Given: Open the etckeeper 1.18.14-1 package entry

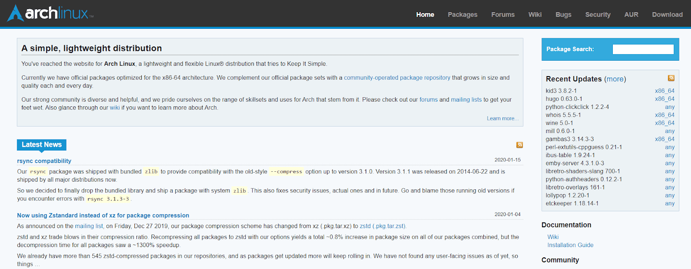Looking at the screenshot, I should (572, 204).
